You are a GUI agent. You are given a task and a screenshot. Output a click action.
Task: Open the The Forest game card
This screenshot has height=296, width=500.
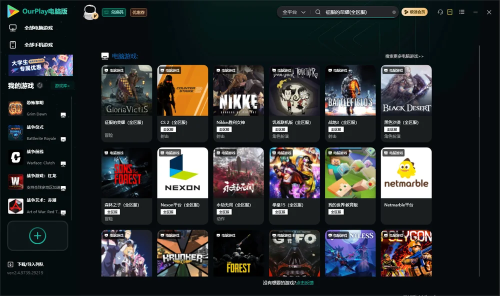[238, 253]
